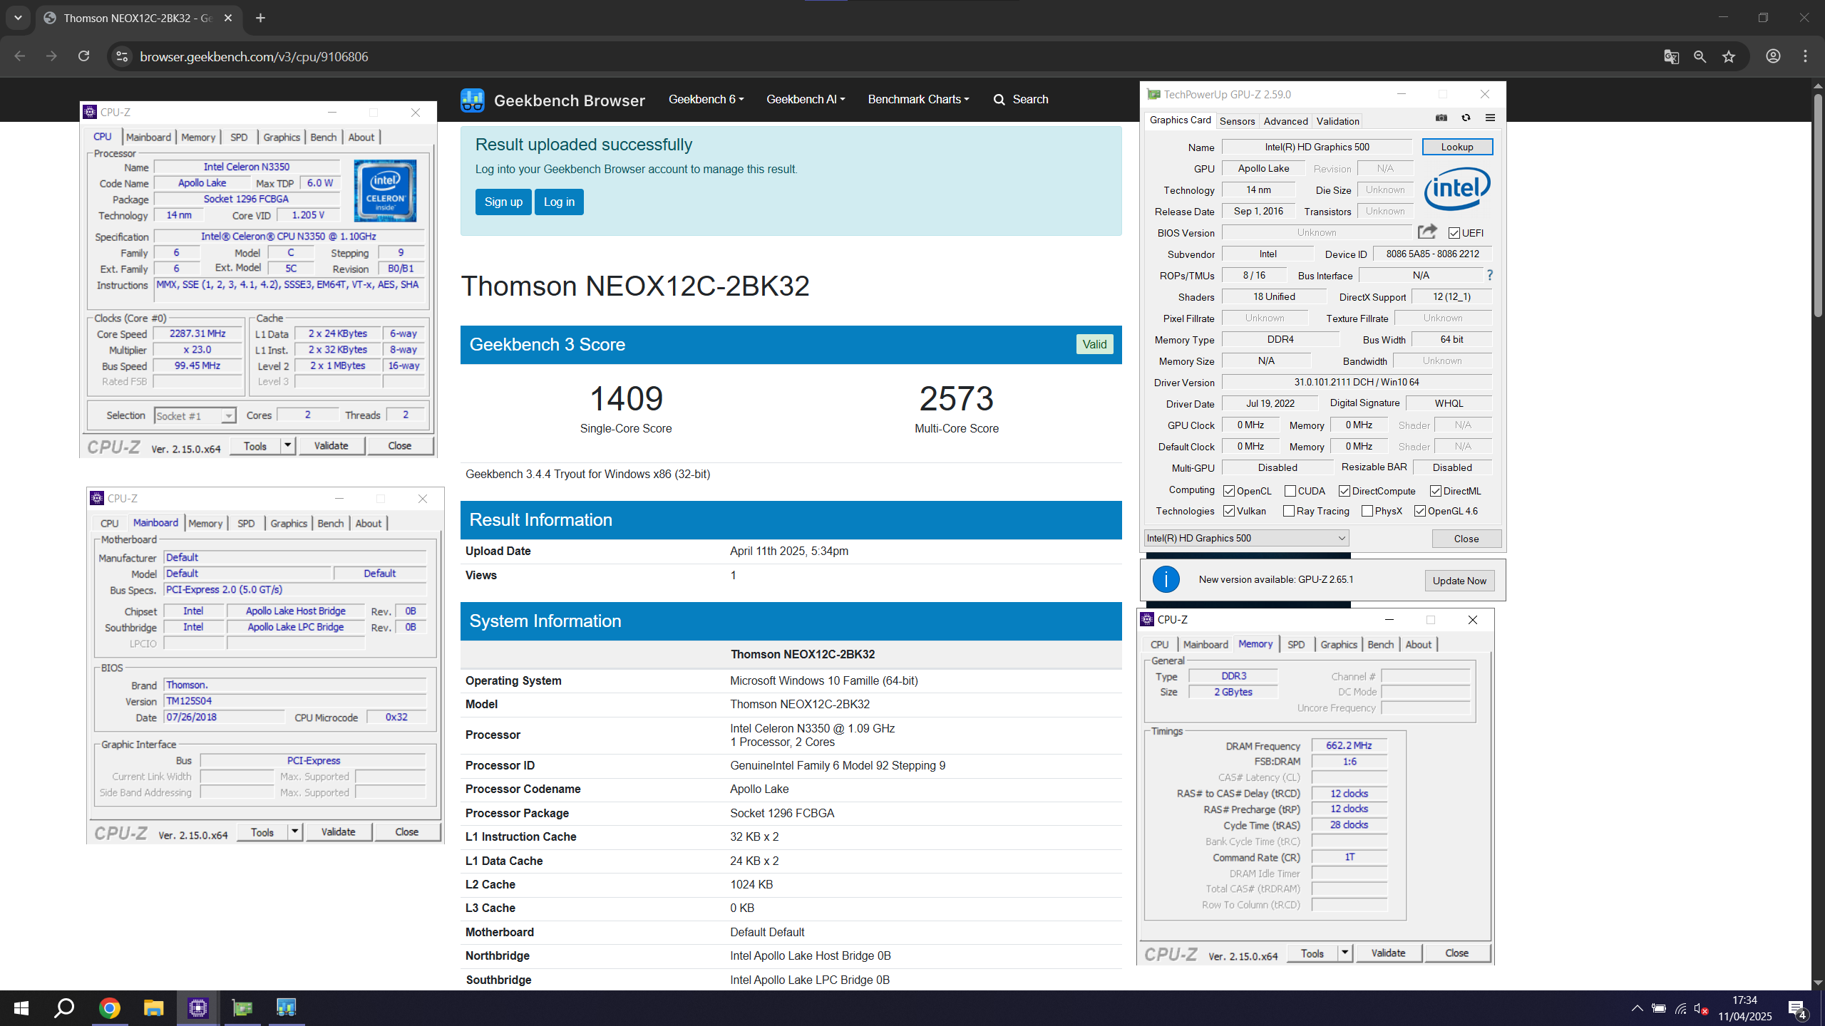Open the Geekbench 6 dropdown menu
The image size is (1825, 1026).
pos(706,100)
